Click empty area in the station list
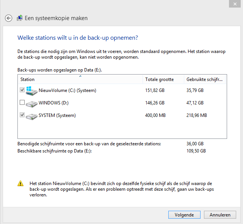 pos(122,130)
